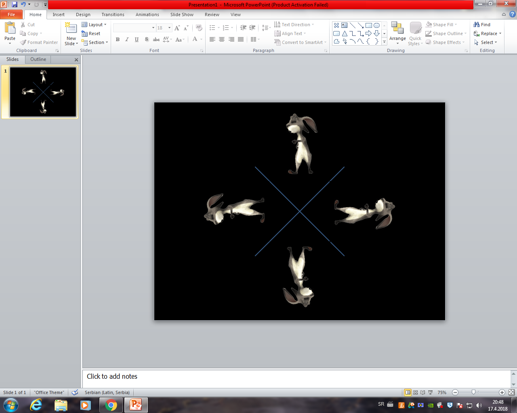The width and height of the screenshot is (517, 413).
Task: Save presentation via quick access toolbar icon
Action: (x=15, y=4)
